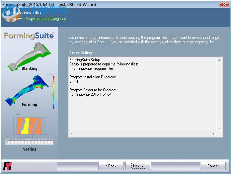The image size is (231, 174).
Task: Click the Next button to begin copying
Action: point(138,166)
